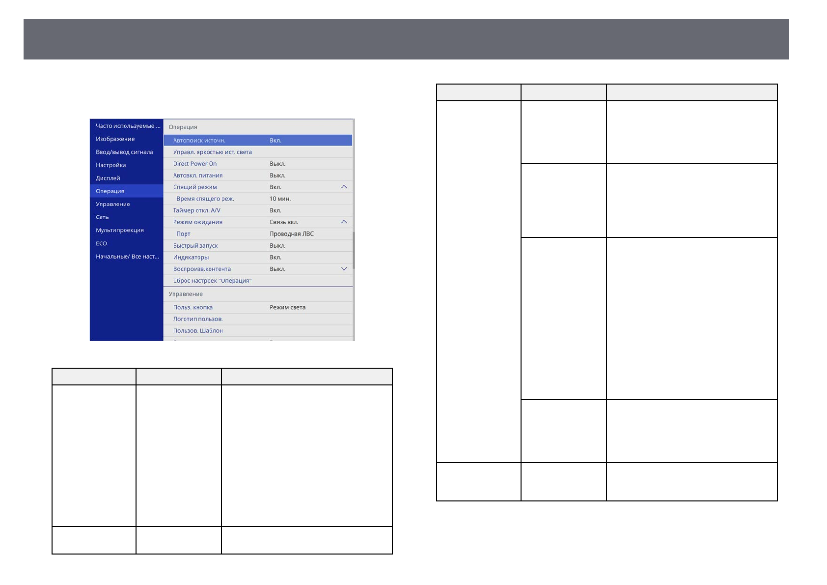827x585 pixels.
Task: Collapse the Режим ожидания chevron
Action: point(344,222)
